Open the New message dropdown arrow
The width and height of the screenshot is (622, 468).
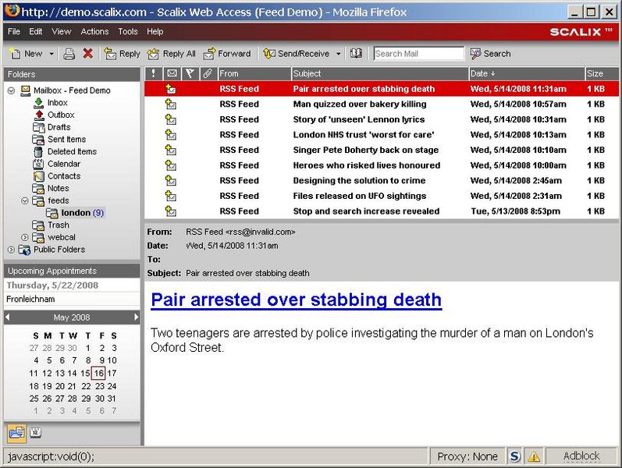click(52, 54)
